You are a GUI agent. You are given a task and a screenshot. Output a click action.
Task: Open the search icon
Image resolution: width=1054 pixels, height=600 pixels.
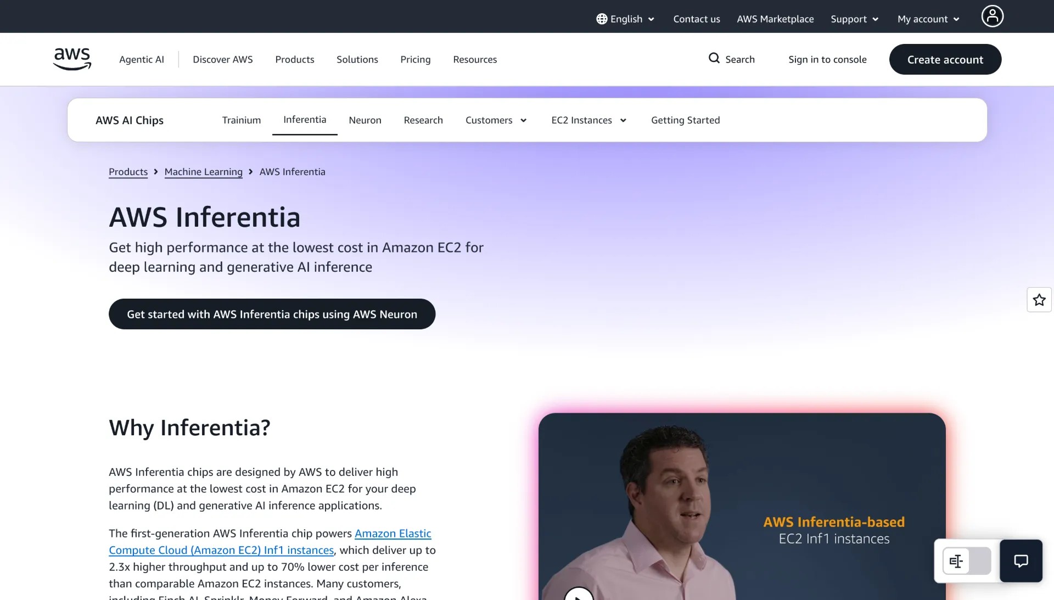click(x=714, y=59)
